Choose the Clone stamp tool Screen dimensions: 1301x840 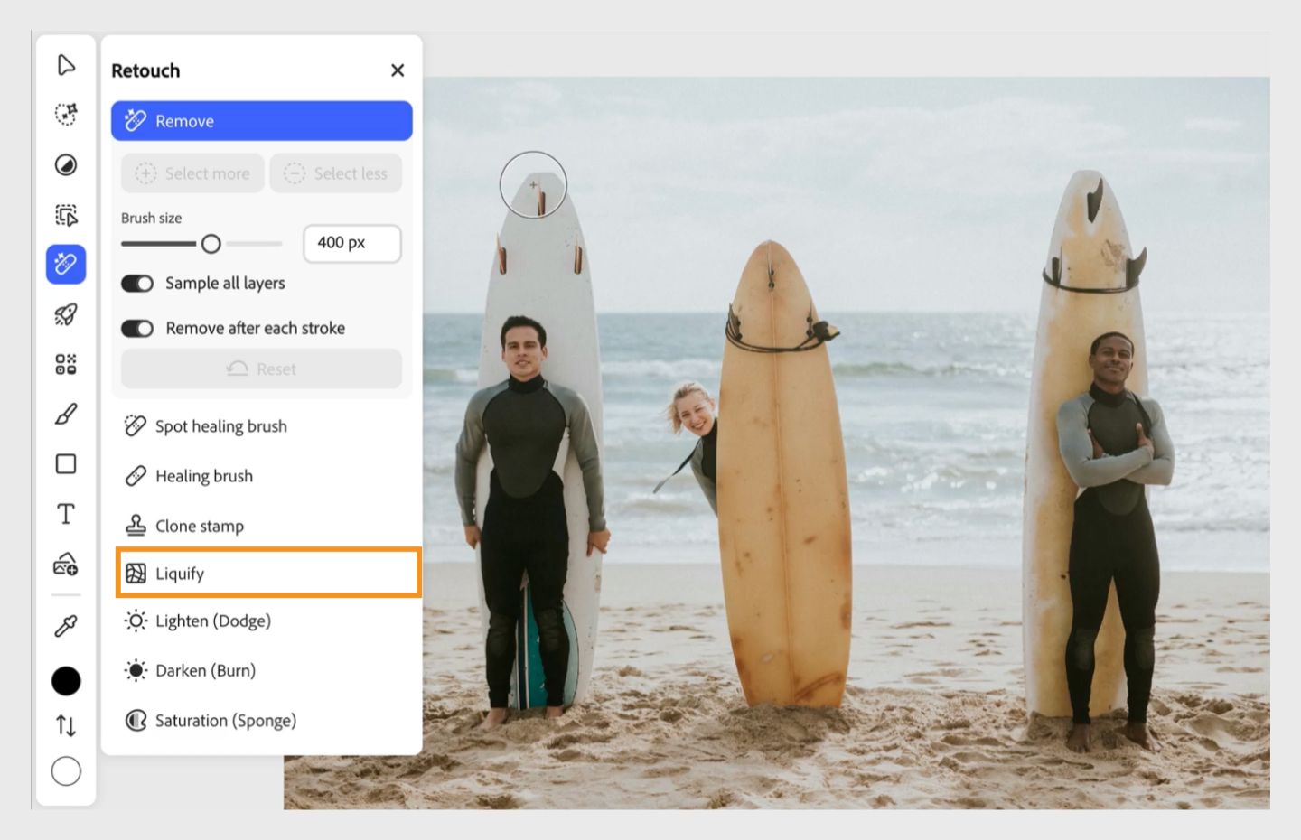[200, 525]
